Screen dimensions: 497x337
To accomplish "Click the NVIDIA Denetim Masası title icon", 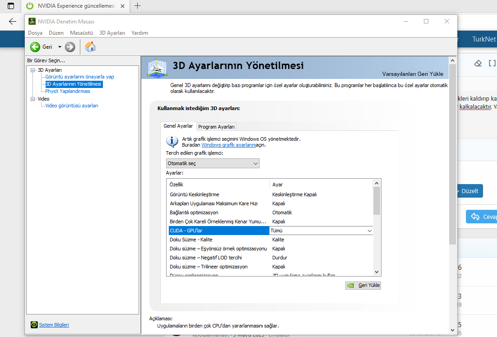I will (32, 21).
